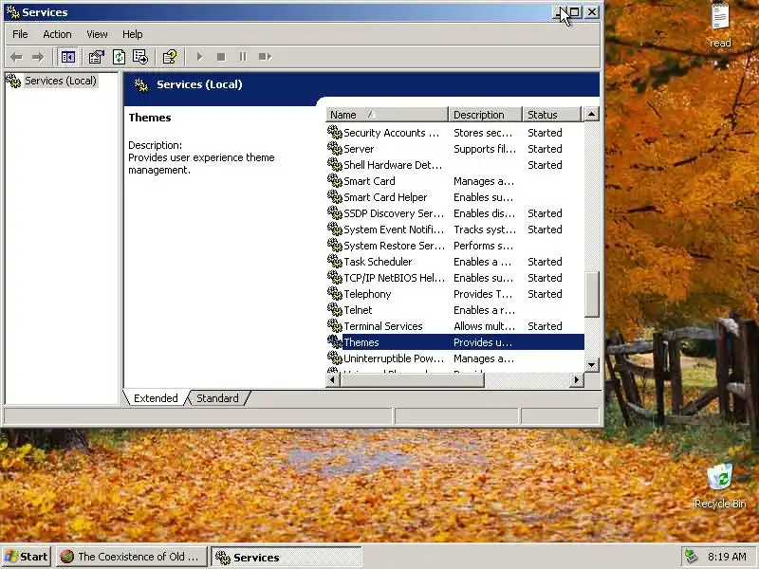
Task: Click the gear icon beside Telephony
Action: coord(335,293)
